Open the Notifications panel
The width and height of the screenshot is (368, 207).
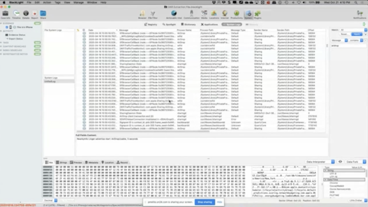359,14
